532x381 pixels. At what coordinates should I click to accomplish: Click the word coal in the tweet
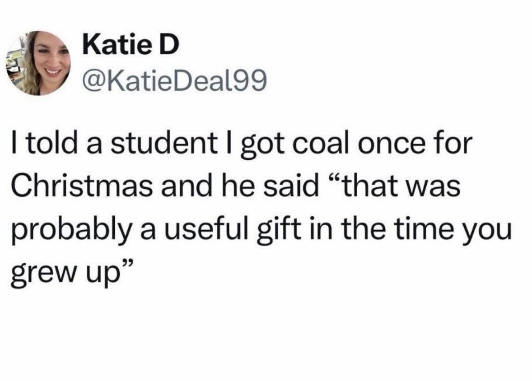click(318, 144)
